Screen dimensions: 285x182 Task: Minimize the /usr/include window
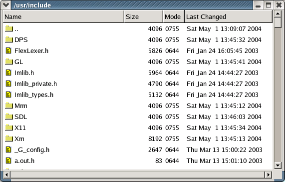(x=258, y=5)
